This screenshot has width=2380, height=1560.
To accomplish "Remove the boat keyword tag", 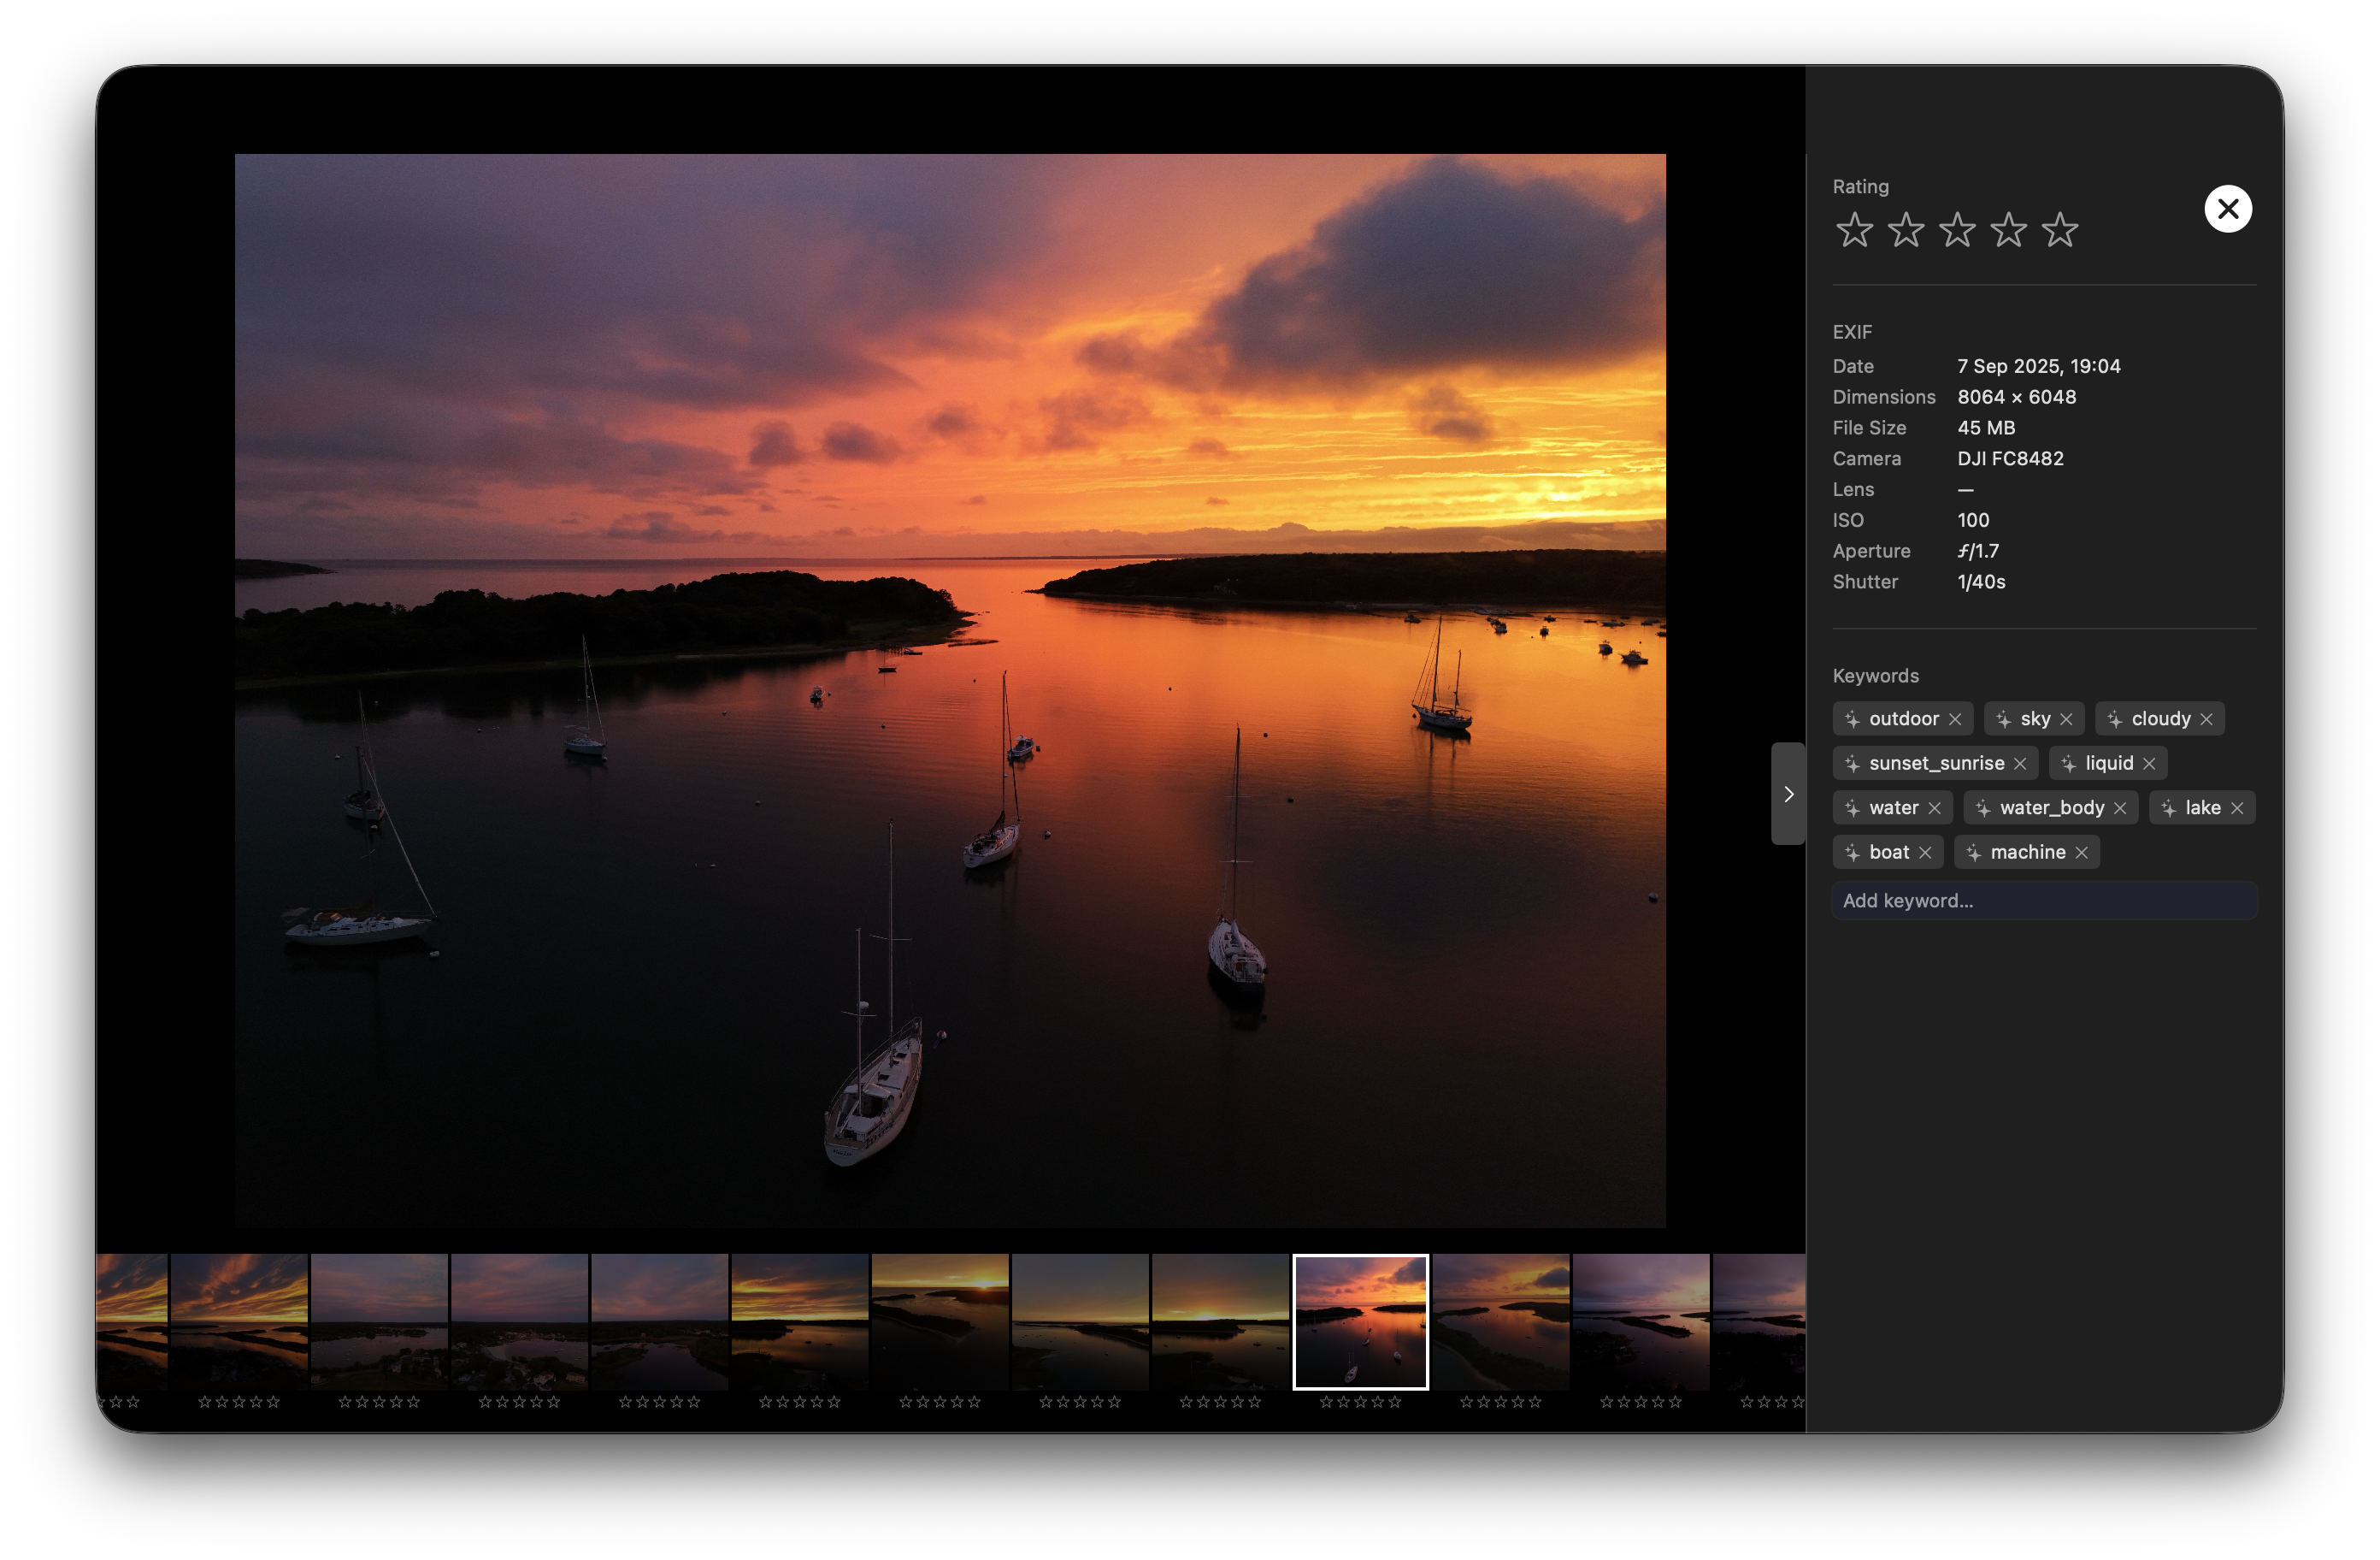I will point(1925,853).
